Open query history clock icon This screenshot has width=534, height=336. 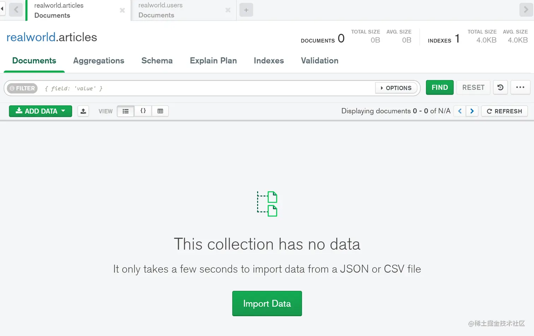click(500, 88)
